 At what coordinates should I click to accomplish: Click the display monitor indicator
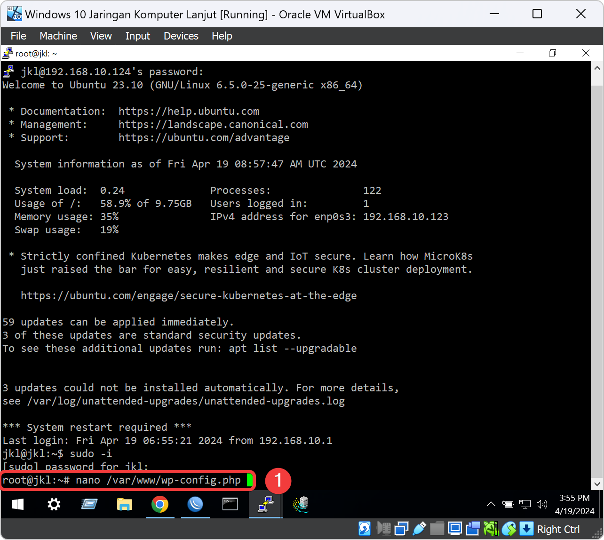[455, 529]
